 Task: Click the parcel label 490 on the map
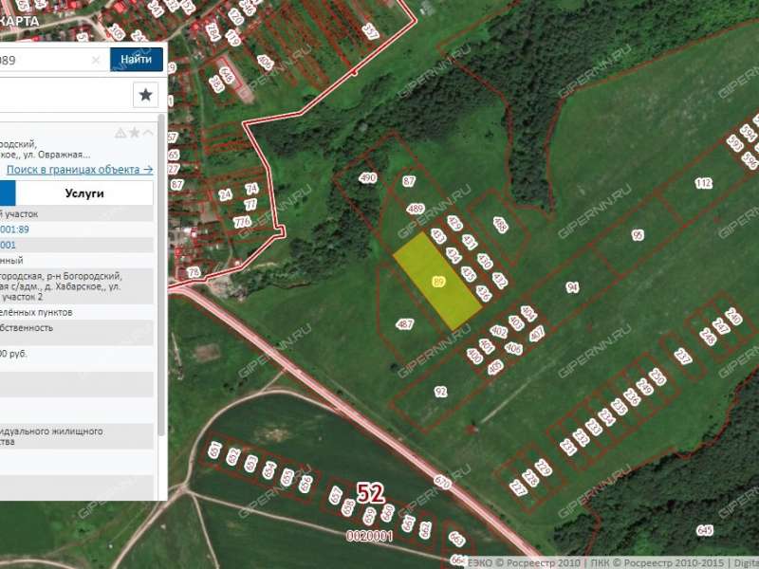click(x=368, y=177)
